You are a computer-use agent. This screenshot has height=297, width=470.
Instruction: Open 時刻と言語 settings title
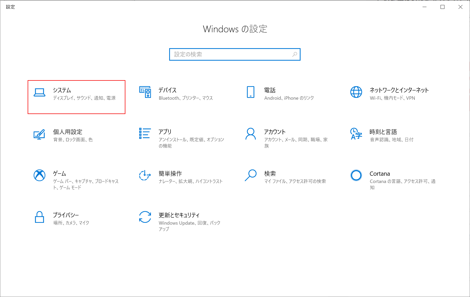[x=383, y=132]
